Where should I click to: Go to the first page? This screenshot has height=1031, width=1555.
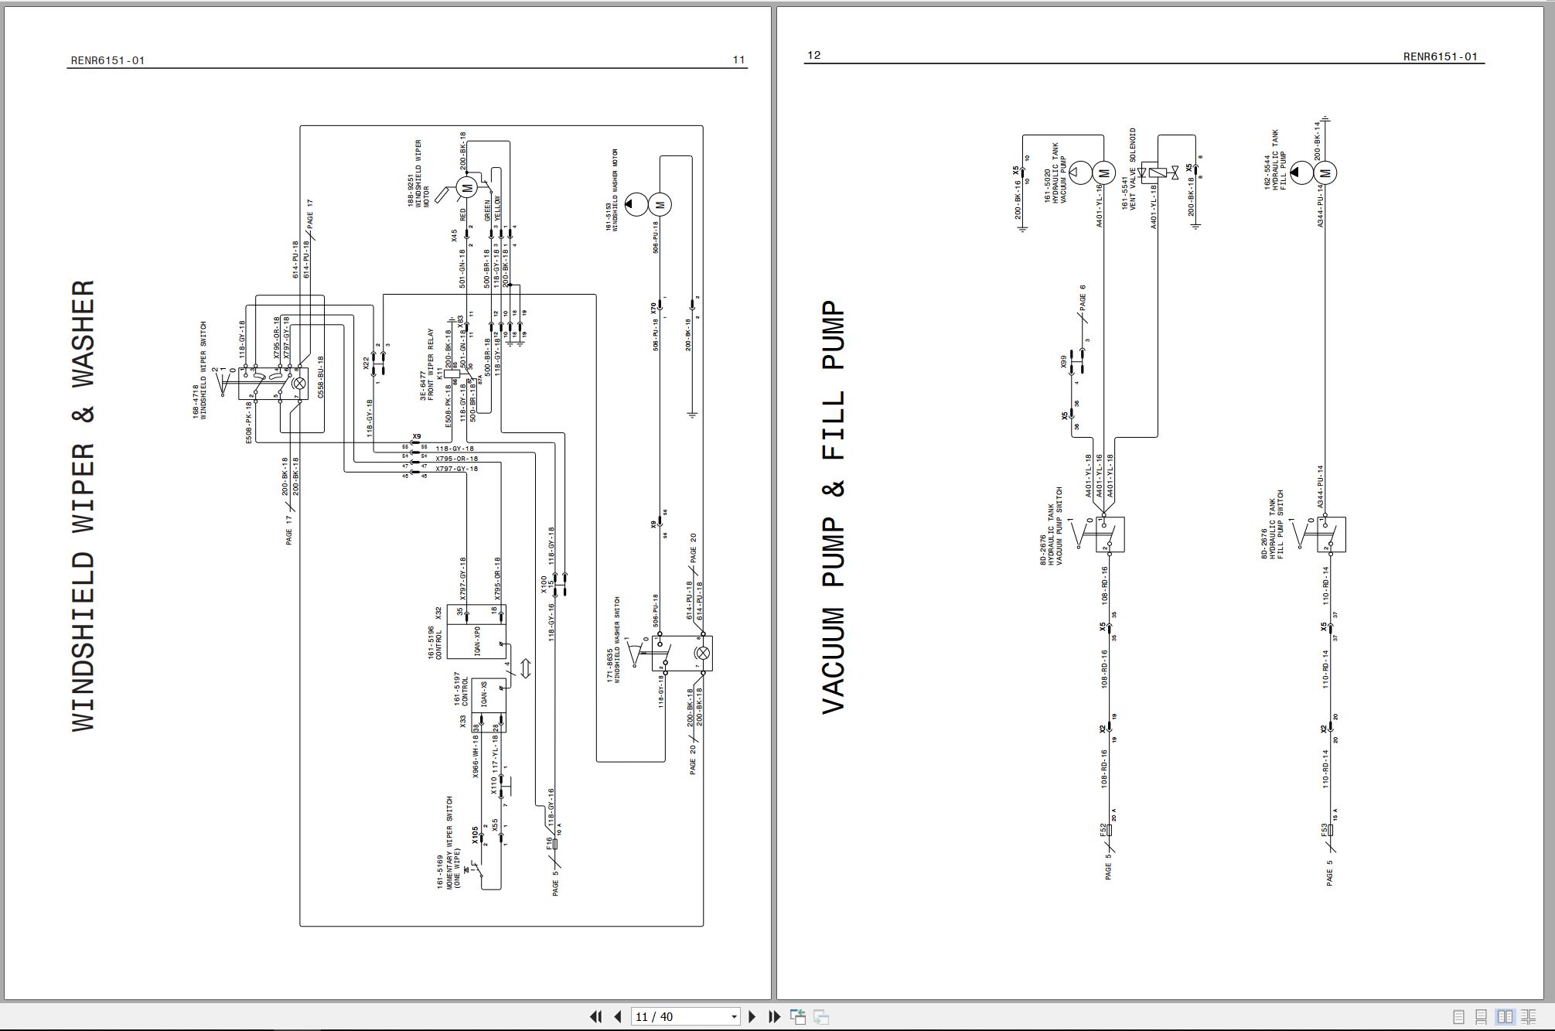tap(595, 1016)
